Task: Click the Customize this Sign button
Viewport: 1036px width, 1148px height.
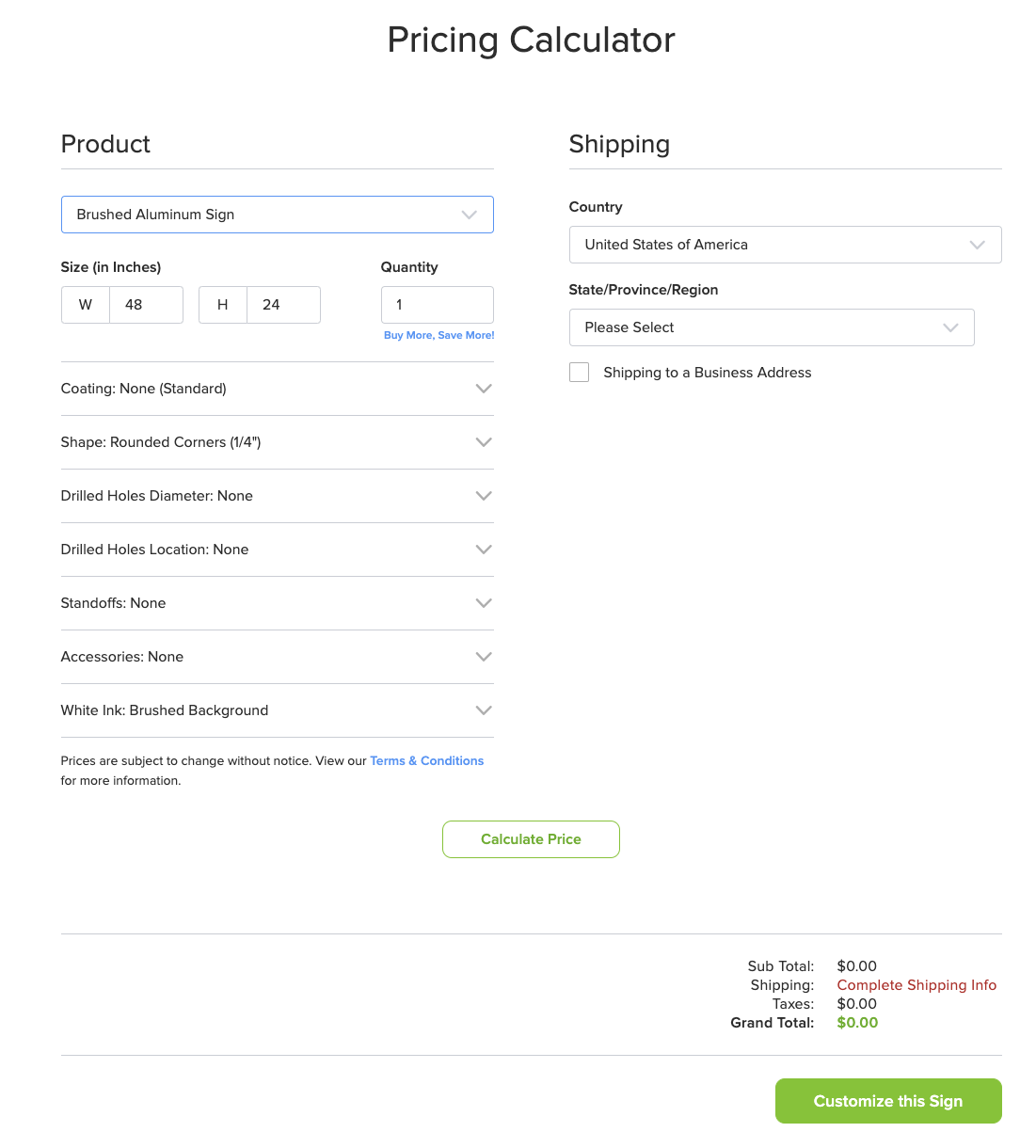Action: pos(888,1101)
